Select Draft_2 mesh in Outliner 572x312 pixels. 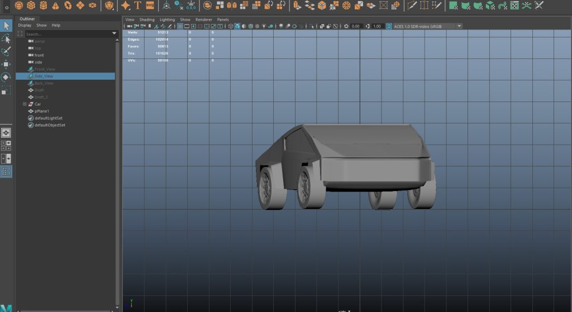pos(41,97)
